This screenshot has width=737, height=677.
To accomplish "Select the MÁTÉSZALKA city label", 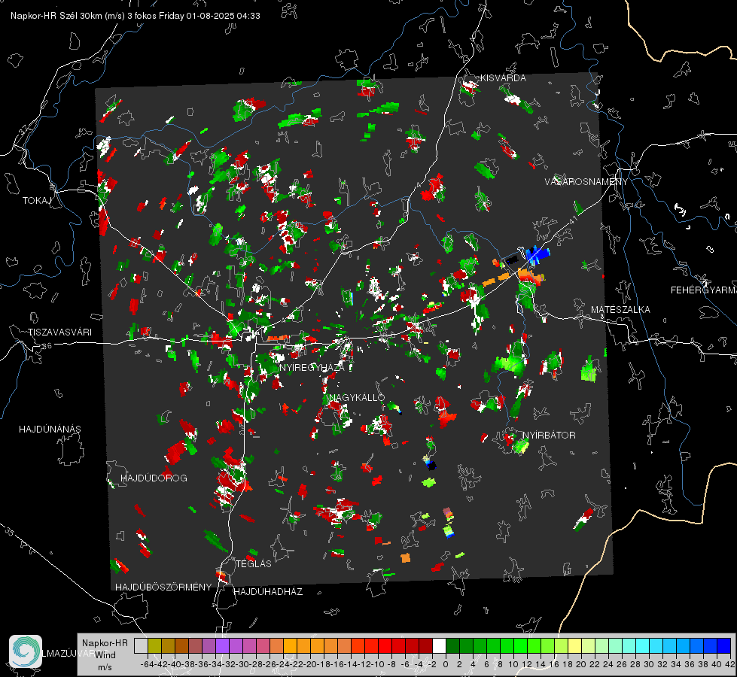I will click(x=620, y=310).
